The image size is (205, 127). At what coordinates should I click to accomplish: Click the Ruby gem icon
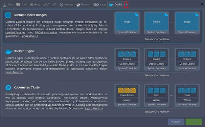pyautogui.click(x=32, y=5)
